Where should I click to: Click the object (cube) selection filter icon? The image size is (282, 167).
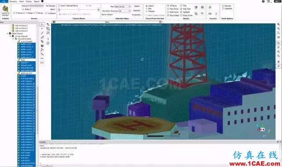click(42, 46)
